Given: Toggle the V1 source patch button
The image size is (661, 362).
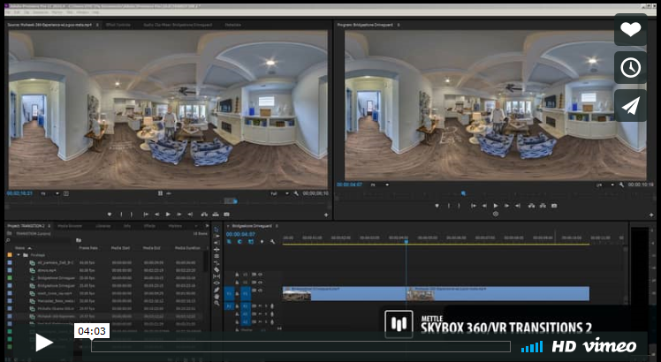Looking at the screenshot, I should click(x=229, y=293).
